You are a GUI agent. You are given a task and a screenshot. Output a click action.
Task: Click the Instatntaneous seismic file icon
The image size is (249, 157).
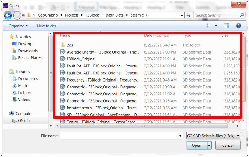tap(63, 108)
